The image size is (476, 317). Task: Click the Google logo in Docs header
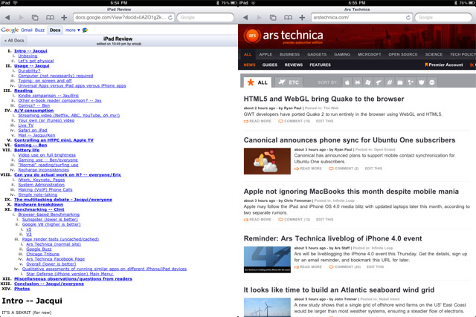tap(10, 30)
